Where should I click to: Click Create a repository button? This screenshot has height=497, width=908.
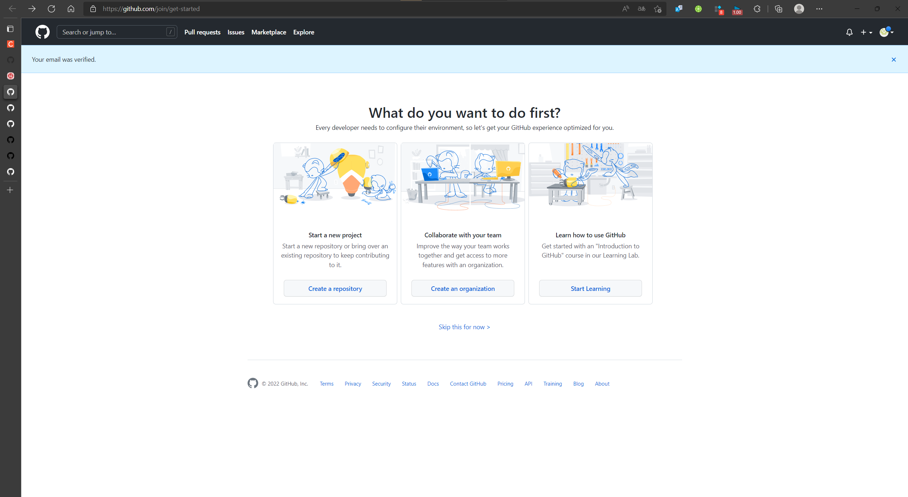335,288
